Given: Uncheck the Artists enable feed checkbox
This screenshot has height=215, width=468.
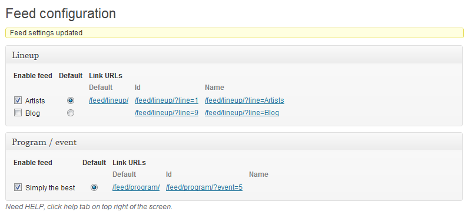Looking at the screenshot, I should (18, 100).
